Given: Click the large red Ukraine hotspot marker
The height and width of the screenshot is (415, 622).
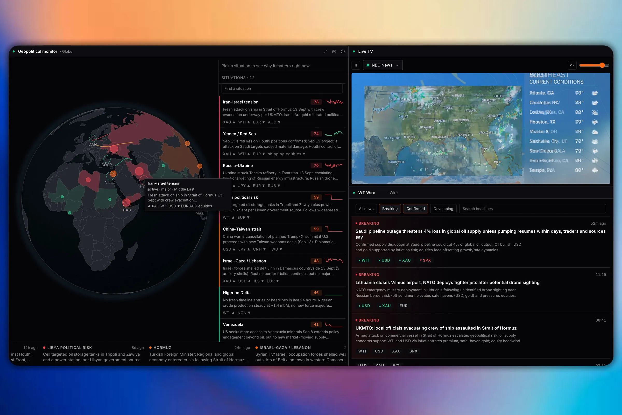Looking at the screenshot, I should pos(114,148).
